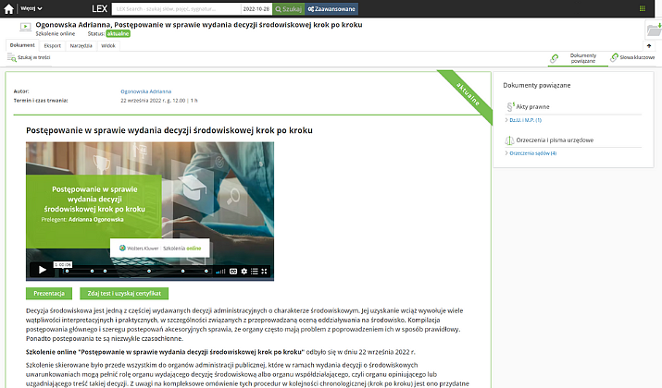
Task: Click Zdaj test i uzyskaj certyfikat
Action: point(122,293)
